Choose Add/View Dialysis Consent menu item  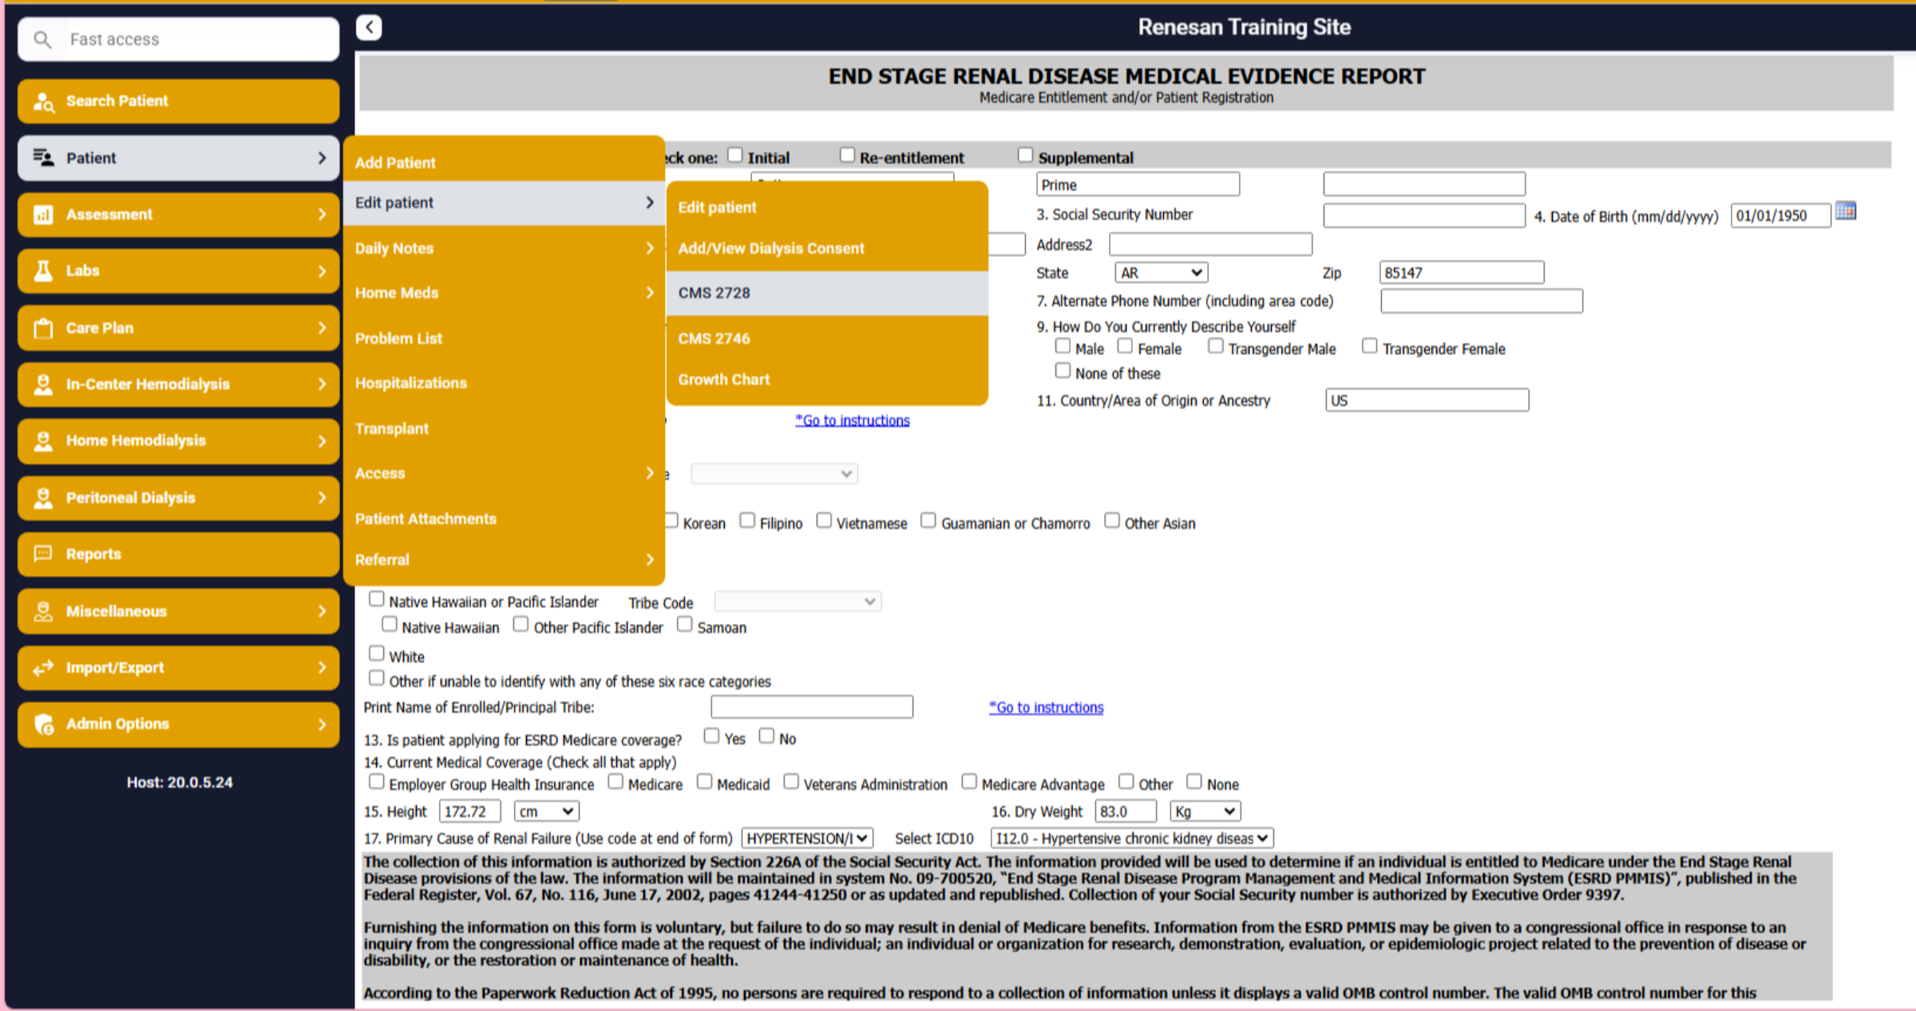pyautogui.click(x=827, y=248)
